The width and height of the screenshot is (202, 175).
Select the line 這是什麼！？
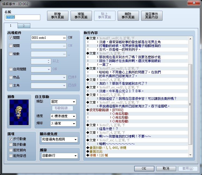pos(137,129)
